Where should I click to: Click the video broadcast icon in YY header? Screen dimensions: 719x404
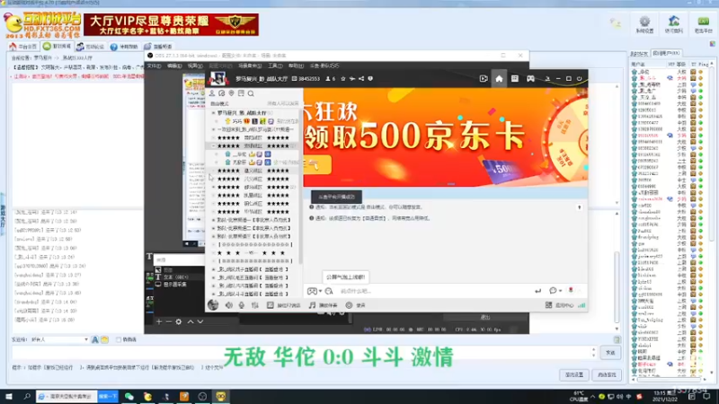click(484, 79)
